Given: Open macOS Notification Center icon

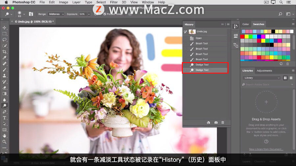Looking at the screenshot, I should click(x=288, y=2).
